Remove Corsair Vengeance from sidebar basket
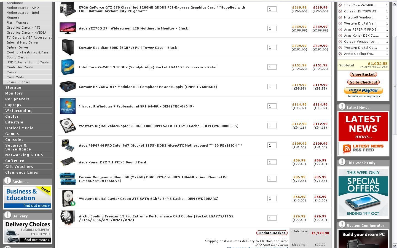This screenshot has width=397, height=248. click(340, 42)
